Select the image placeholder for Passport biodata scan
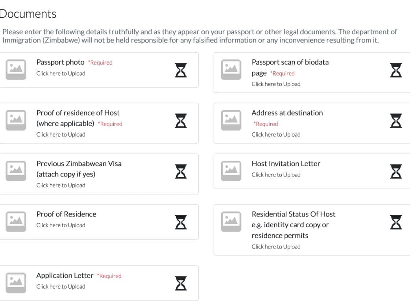Viewport: 410px width, 308px height. tap(231, 69)
